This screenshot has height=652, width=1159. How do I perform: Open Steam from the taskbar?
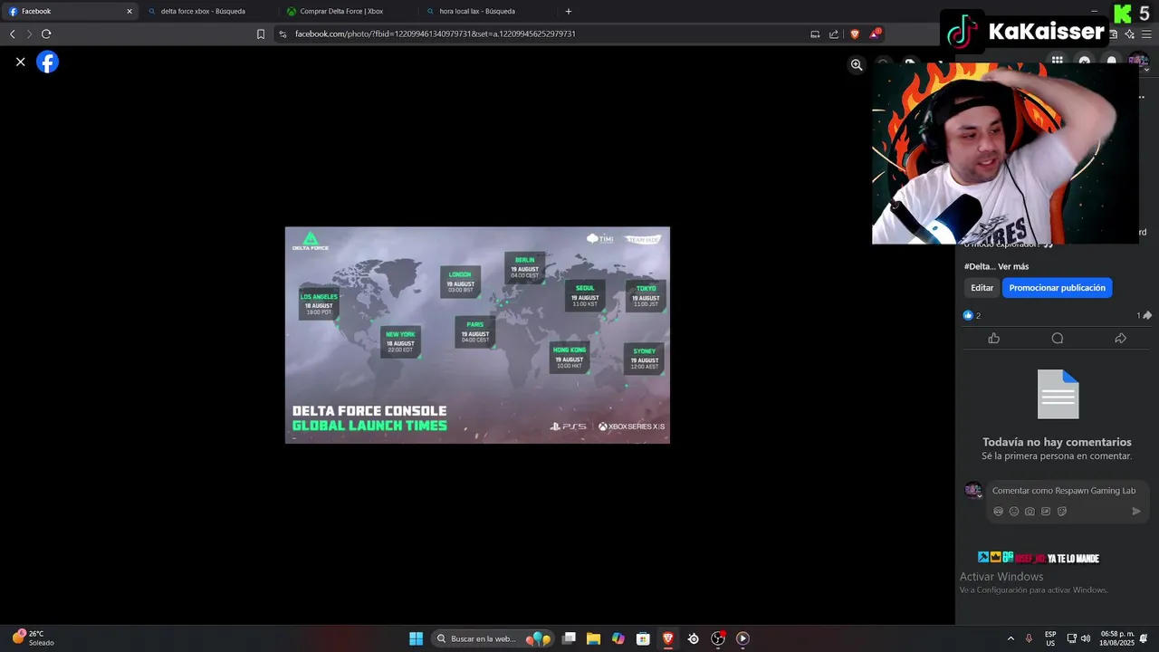[693, 638]
